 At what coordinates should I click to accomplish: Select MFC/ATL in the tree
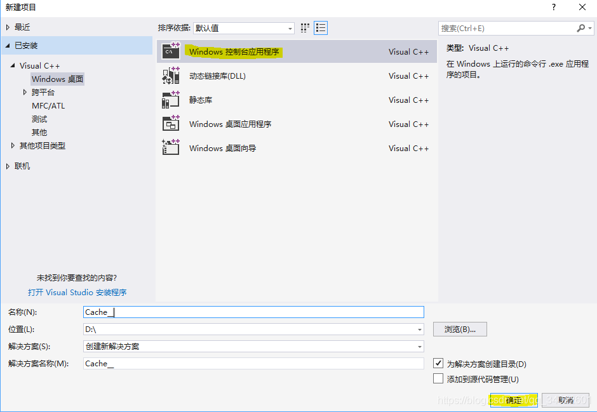48,106
